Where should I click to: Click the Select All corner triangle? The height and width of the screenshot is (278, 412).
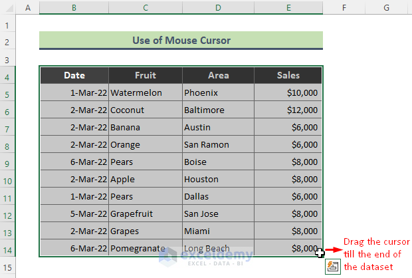click(x=8, y=8)
